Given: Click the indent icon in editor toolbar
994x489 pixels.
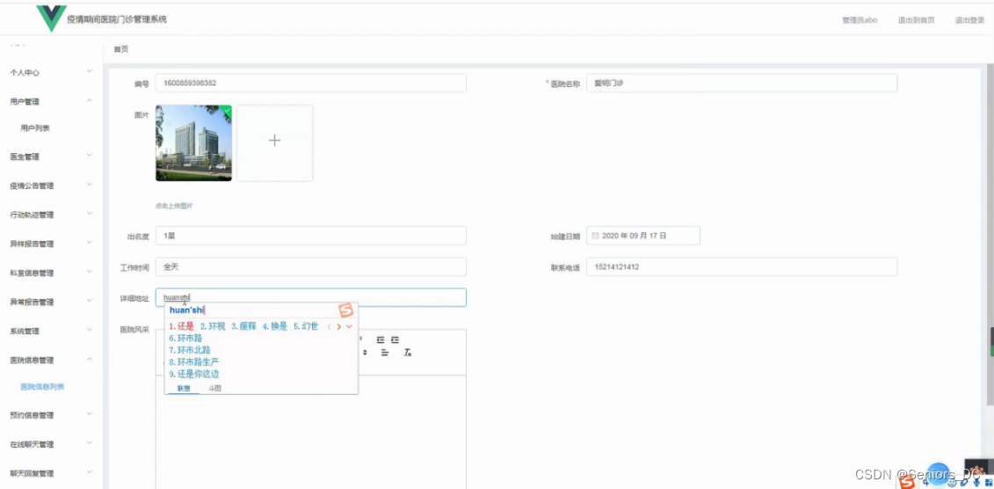Looking at the screenshot, I should tap(395, 340).
